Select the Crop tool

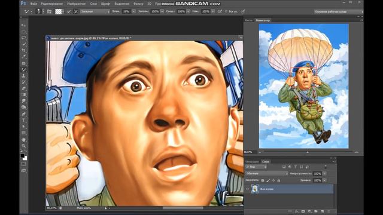[x=23, y=50]
